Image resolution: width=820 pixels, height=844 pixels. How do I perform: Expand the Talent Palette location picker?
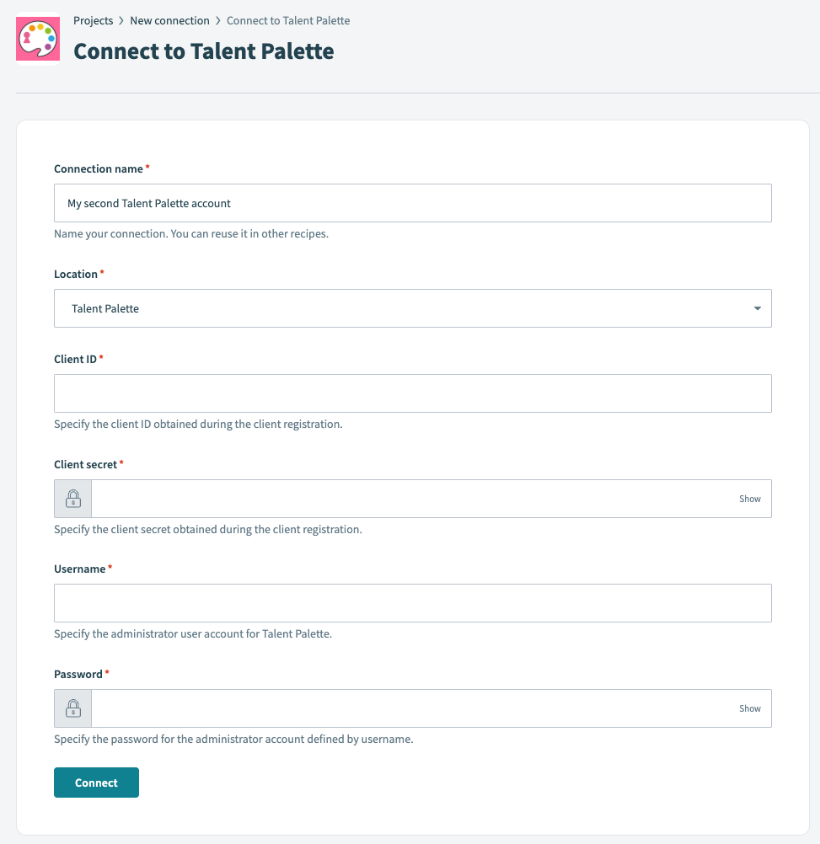coord(413,308)
